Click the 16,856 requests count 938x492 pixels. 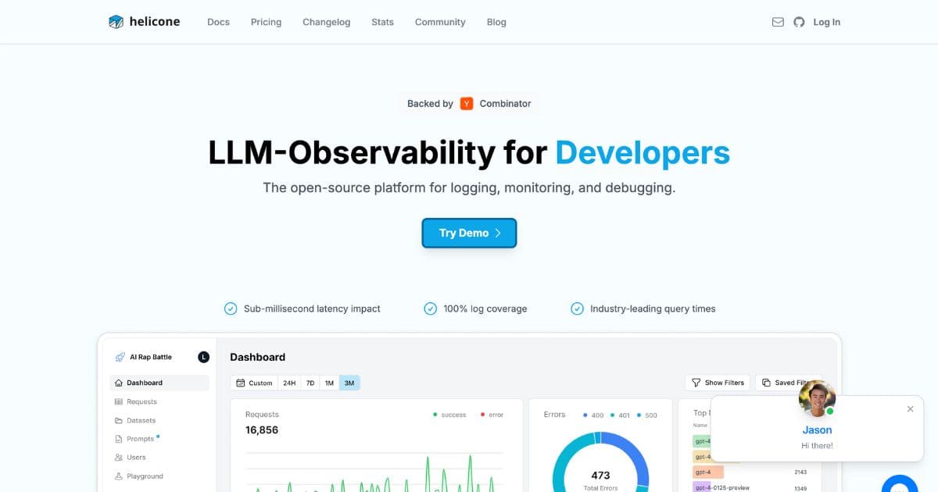(x=262, y=430)
